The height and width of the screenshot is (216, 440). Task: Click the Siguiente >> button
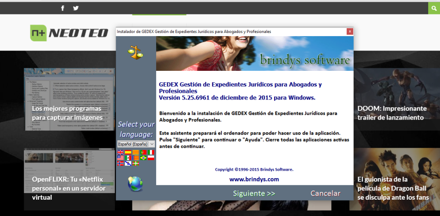[x=254, y=193]
